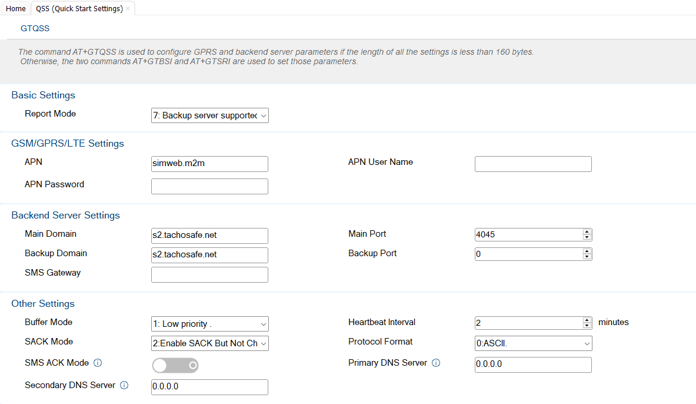Click the info icon beside SMS ACK Mode
The height and width of the screenshot is (404, 696).
point(98,363)
